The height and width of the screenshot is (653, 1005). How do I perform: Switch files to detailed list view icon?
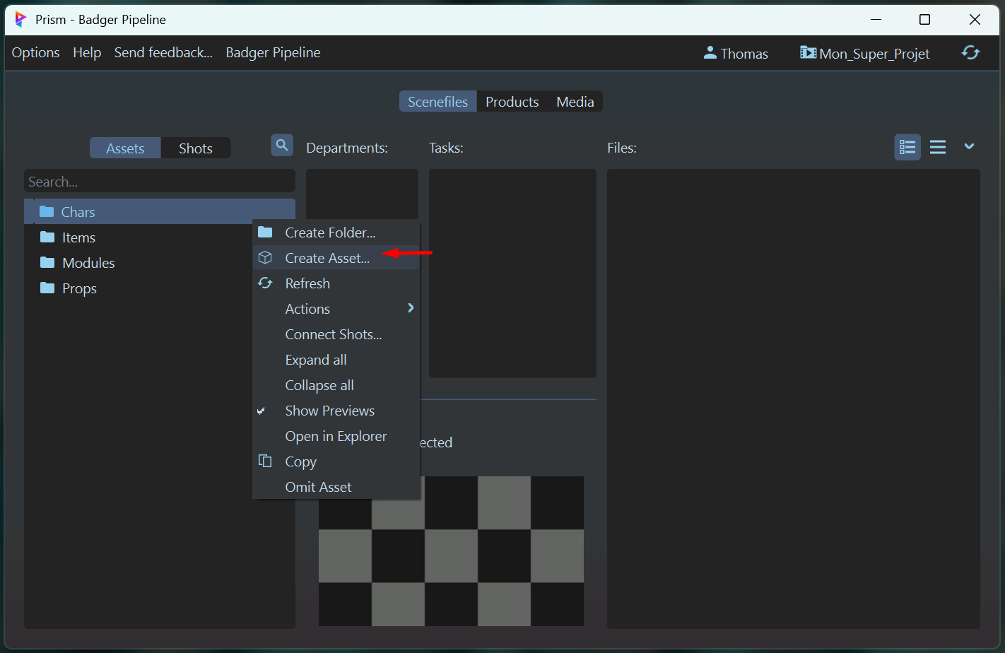point(907,147)
